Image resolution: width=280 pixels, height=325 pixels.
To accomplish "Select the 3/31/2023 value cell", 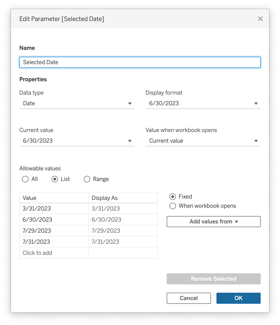I will click(54, 209).
